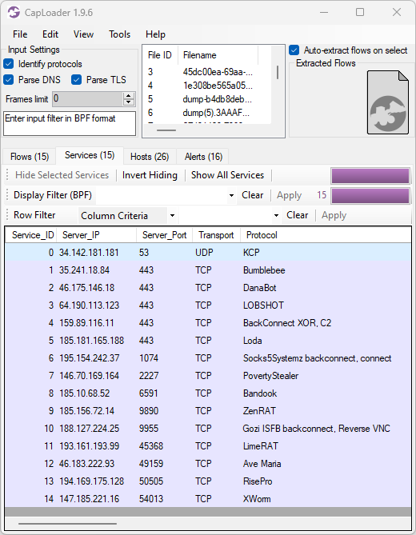This screenshot has width=416, height=535.
Task: Clear the Display Filter (BPF)
Action: coord(253,195)
